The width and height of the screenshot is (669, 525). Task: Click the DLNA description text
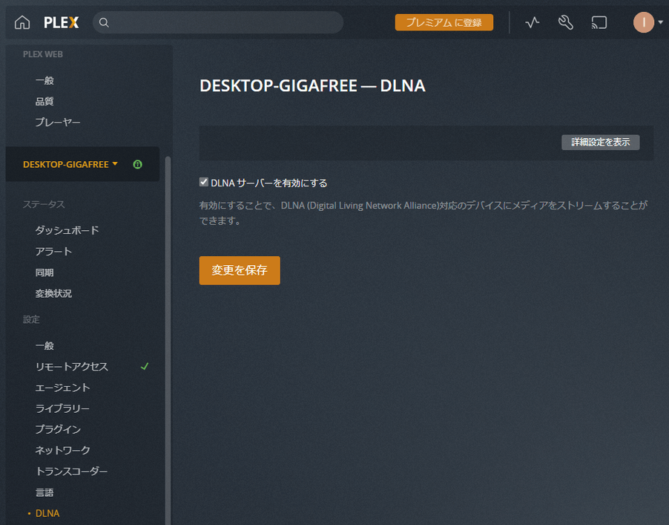click(424, 213)
